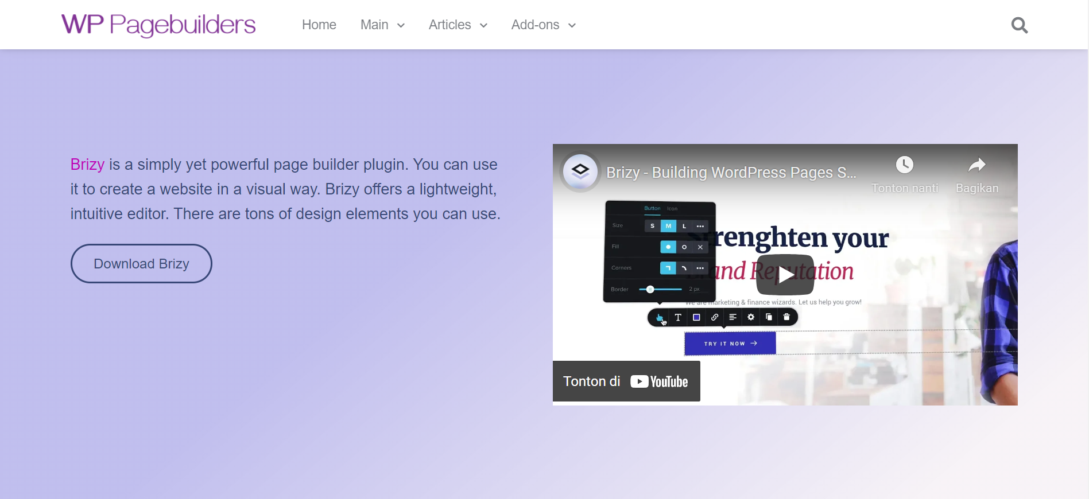
Task: Open the search magnifier icon
Action: tap(1020, 25)
